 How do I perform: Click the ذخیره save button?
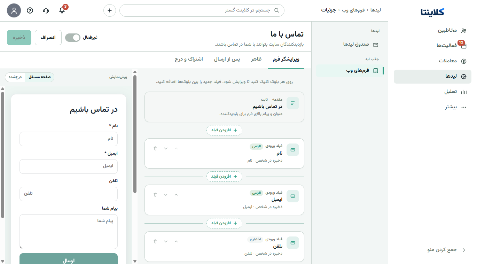point(19,38)
